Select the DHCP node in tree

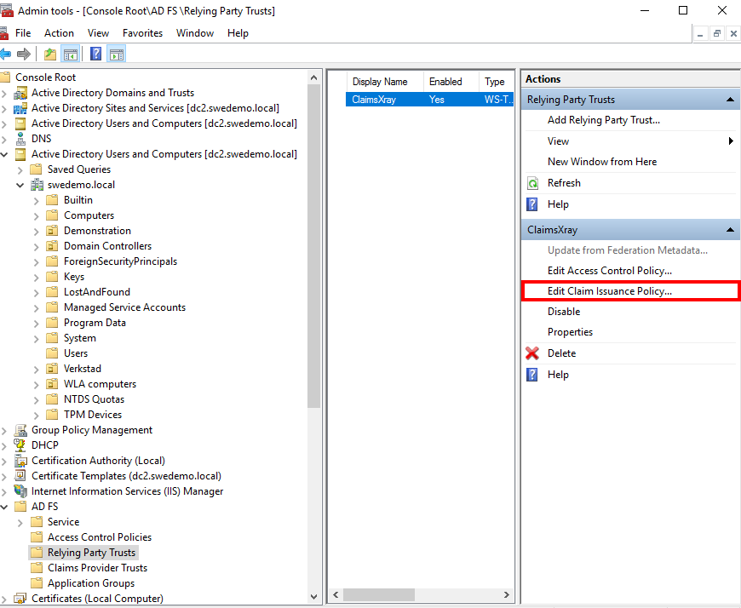[x=45, y=445]
